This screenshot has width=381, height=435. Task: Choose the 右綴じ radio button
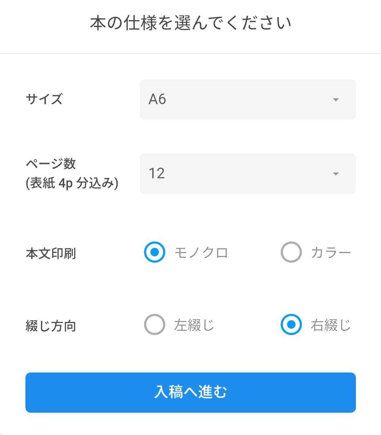[x=291, y=324]
